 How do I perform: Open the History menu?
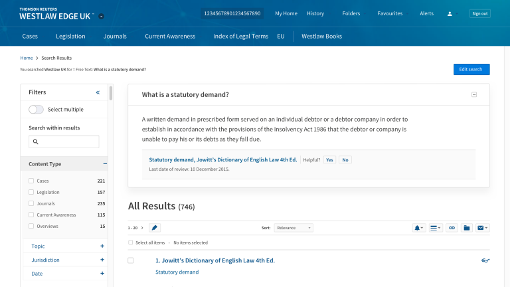pos(315,13)
